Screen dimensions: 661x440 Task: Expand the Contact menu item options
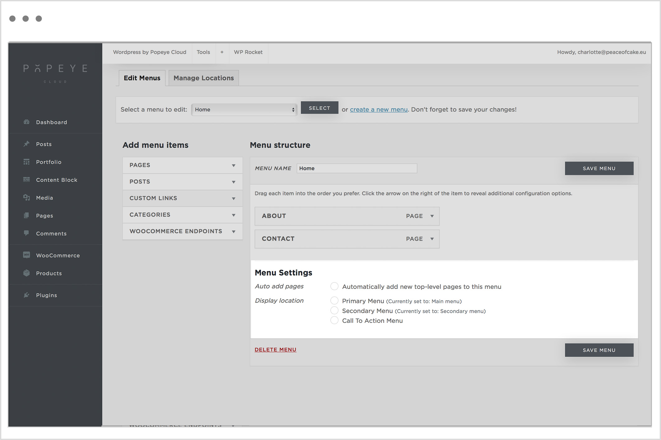tap(432, 239)
